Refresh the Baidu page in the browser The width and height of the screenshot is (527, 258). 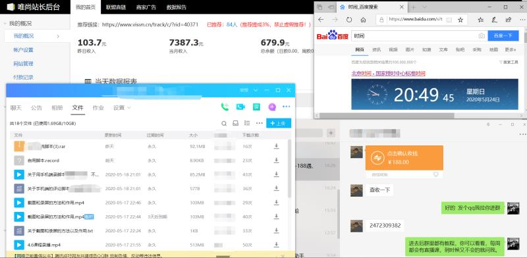(349, 20)
